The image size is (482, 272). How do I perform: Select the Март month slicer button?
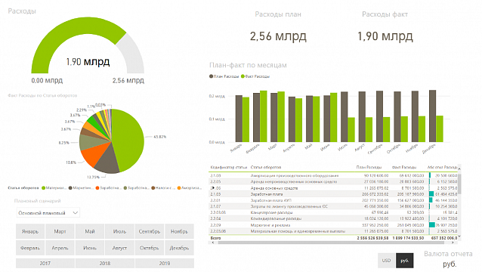(60, 231)
